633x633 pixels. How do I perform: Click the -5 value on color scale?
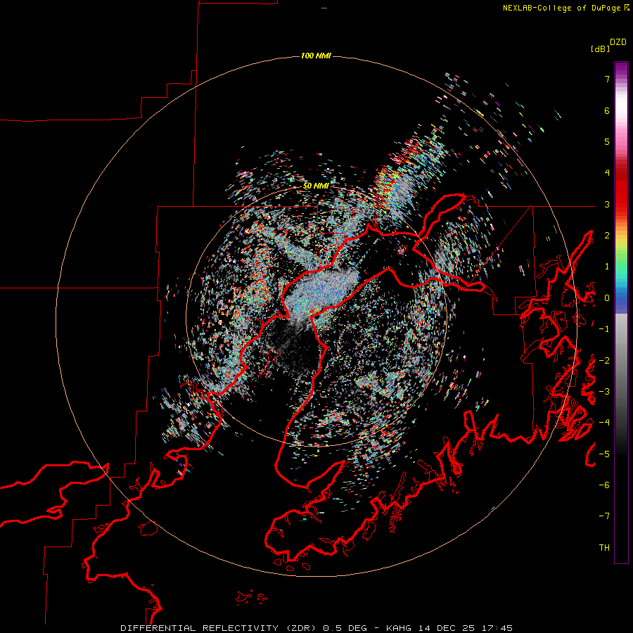pyautogui.click(x=604, y=454)
